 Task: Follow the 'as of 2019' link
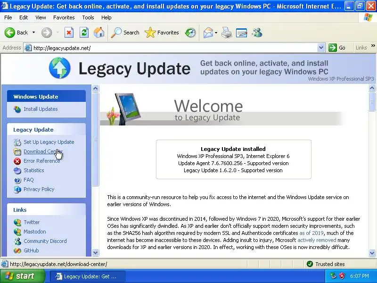click(311, 233)
